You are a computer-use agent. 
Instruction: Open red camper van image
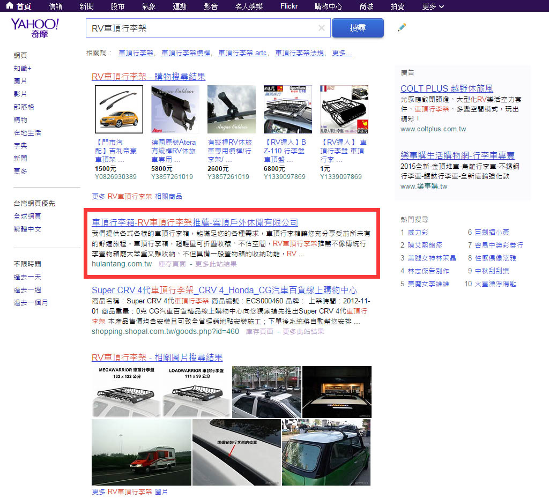(x=142, y=452)
